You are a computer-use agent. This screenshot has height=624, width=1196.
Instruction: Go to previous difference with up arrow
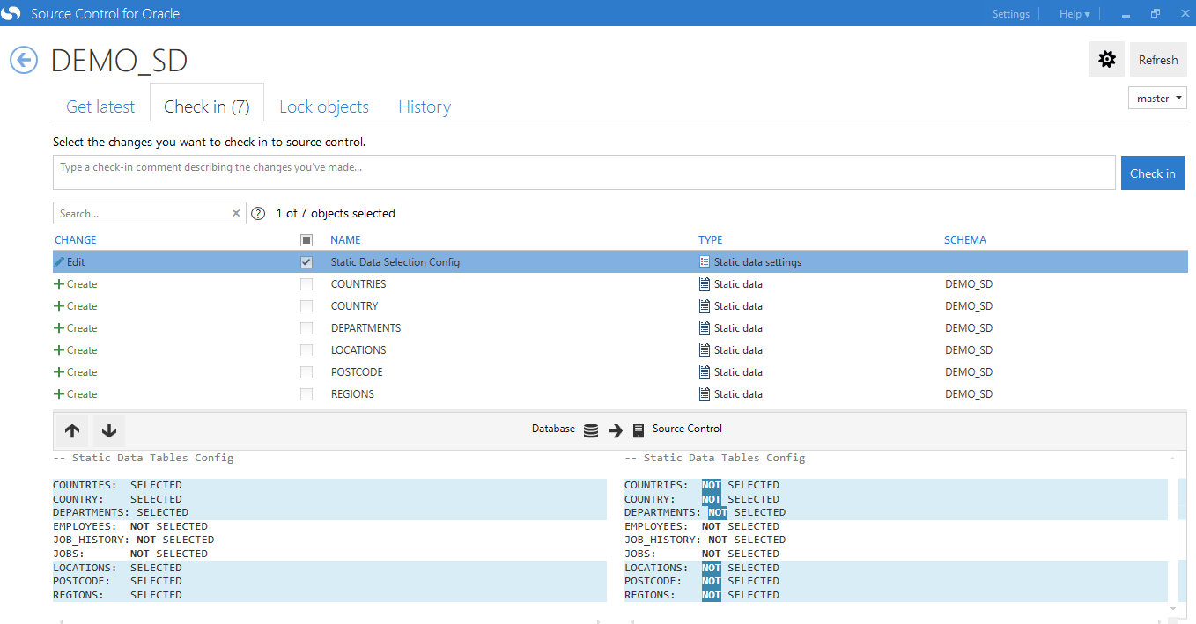click(x=72, y=430)
